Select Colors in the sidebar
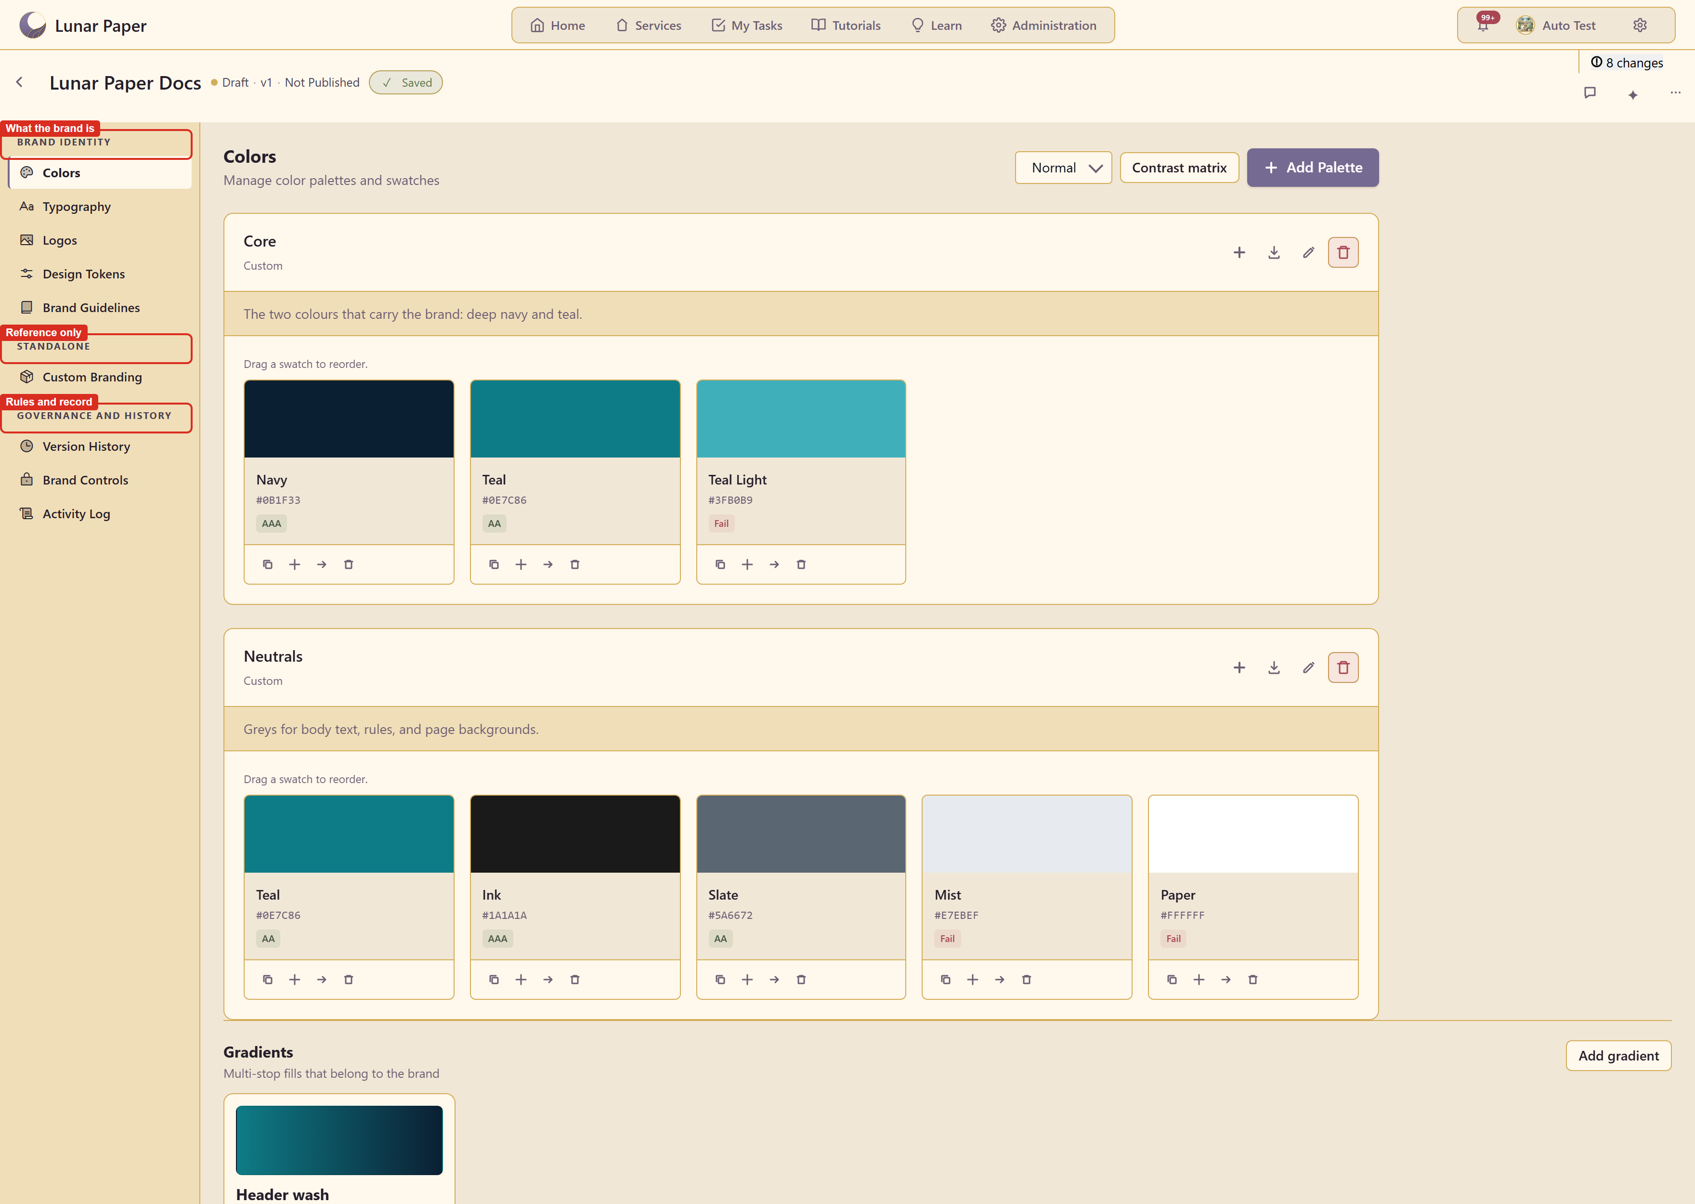 [x=99, y=173]
